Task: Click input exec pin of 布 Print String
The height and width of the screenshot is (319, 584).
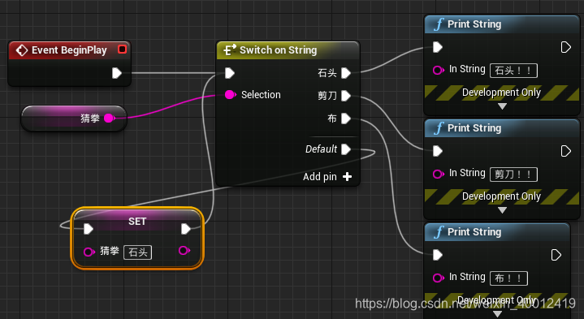Action: pos(438,255)
